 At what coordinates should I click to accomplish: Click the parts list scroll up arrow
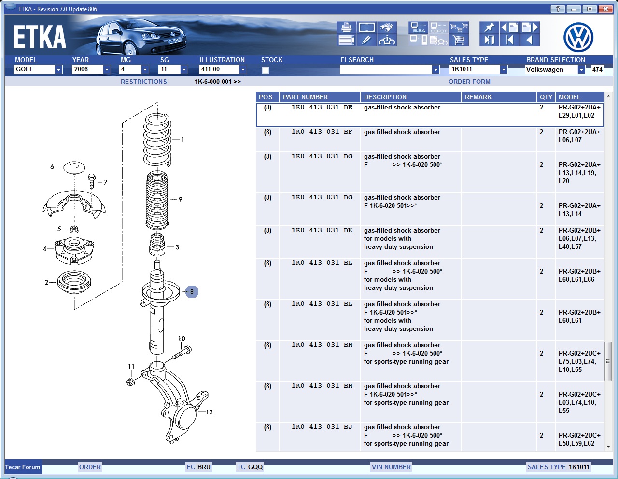pos(608,96)
